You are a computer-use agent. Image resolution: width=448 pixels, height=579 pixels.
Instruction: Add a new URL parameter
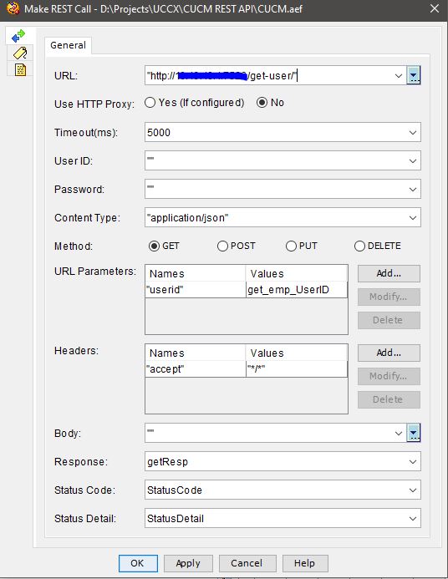[x=389, y=273]
